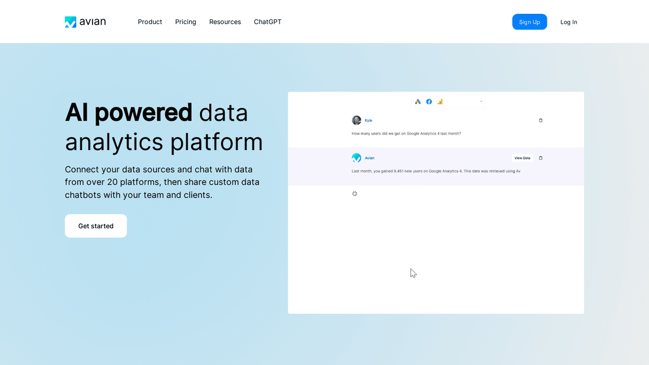Click Kyle's profile avatar
This screenshot has height=365, width=649.
click(356, 120)
